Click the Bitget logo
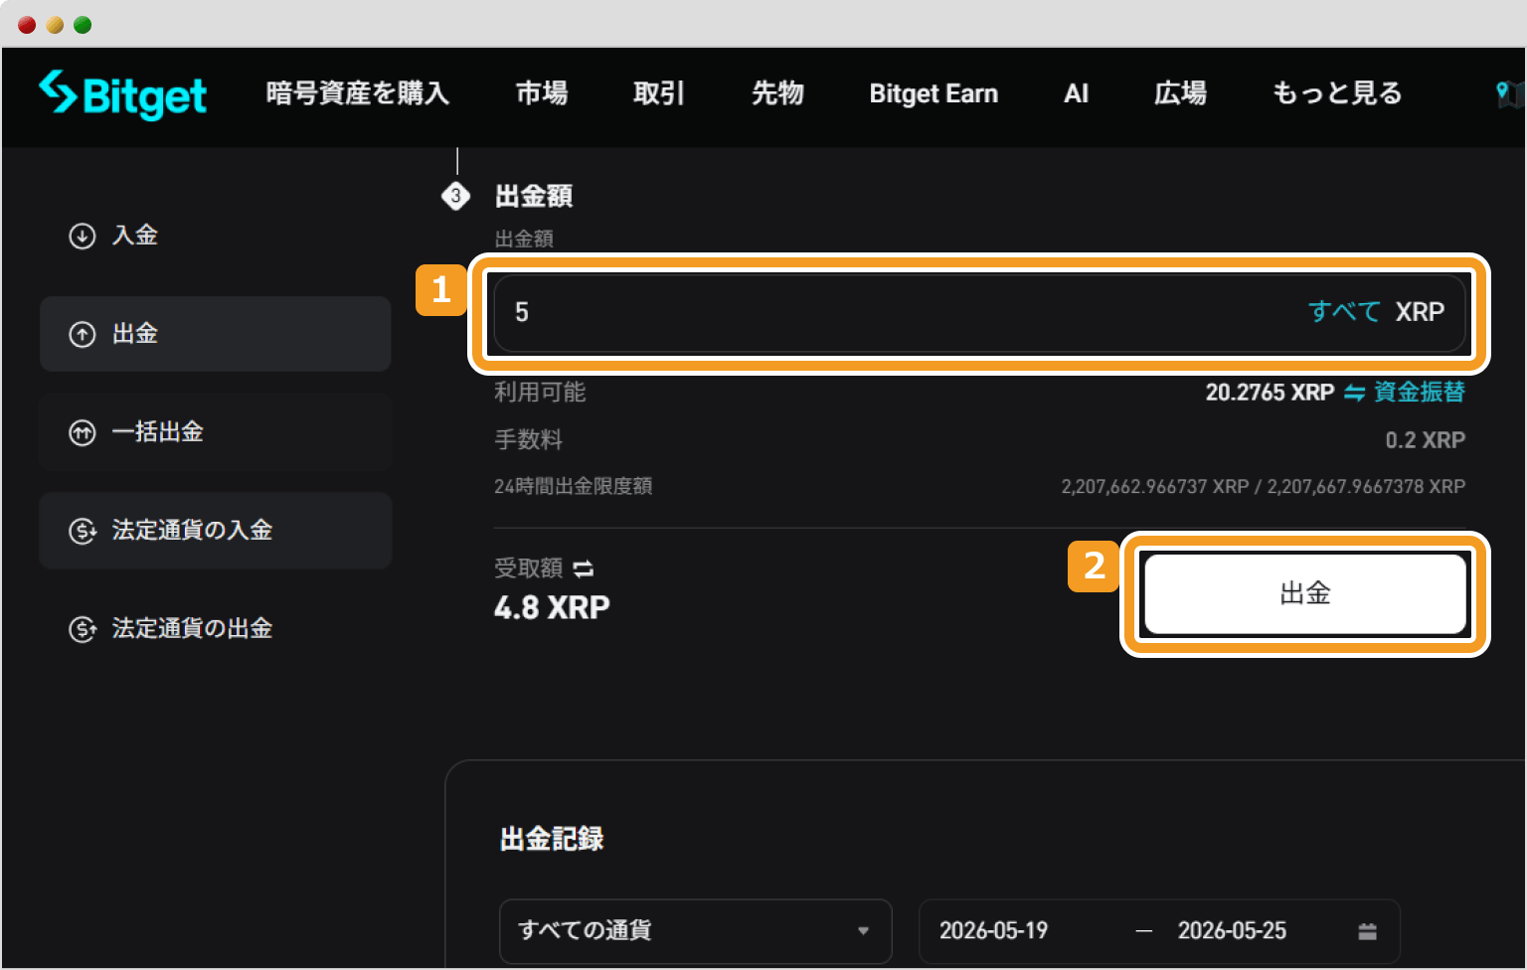1527x970 pixels. [x=122, y=94]
